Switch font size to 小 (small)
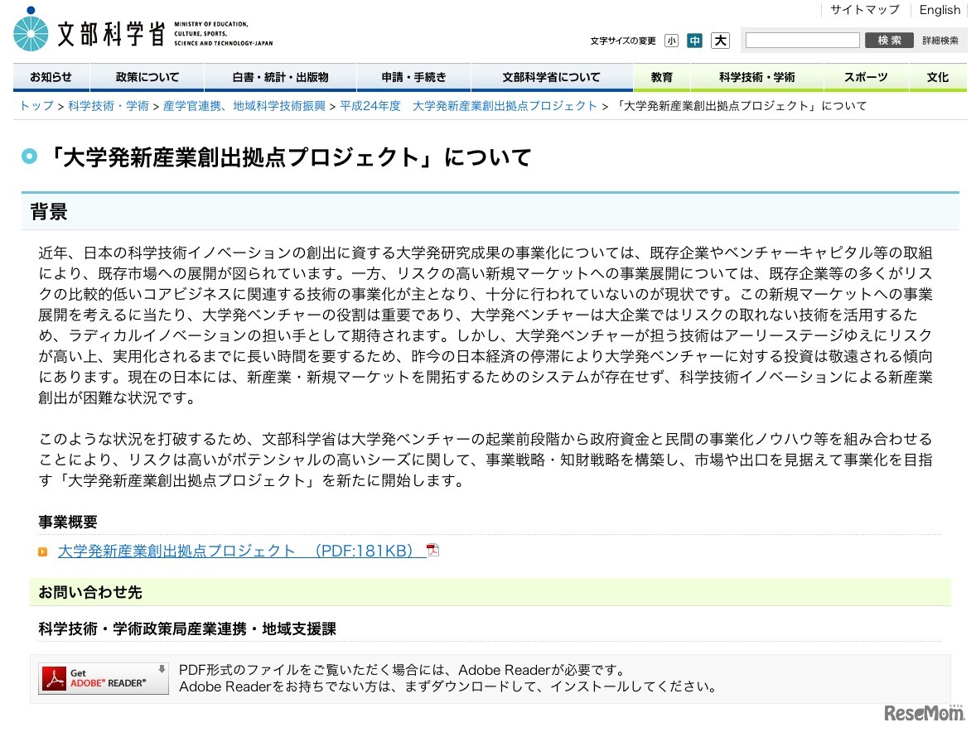This screenshot has height=732, width=976. click(671, 40)
